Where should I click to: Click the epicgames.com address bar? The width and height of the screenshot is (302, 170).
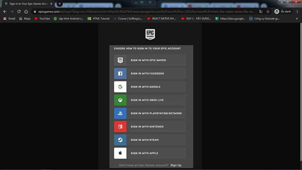146,12
